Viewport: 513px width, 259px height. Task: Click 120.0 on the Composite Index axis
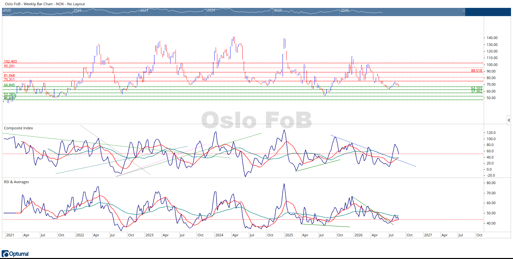[x=491, y=133]
